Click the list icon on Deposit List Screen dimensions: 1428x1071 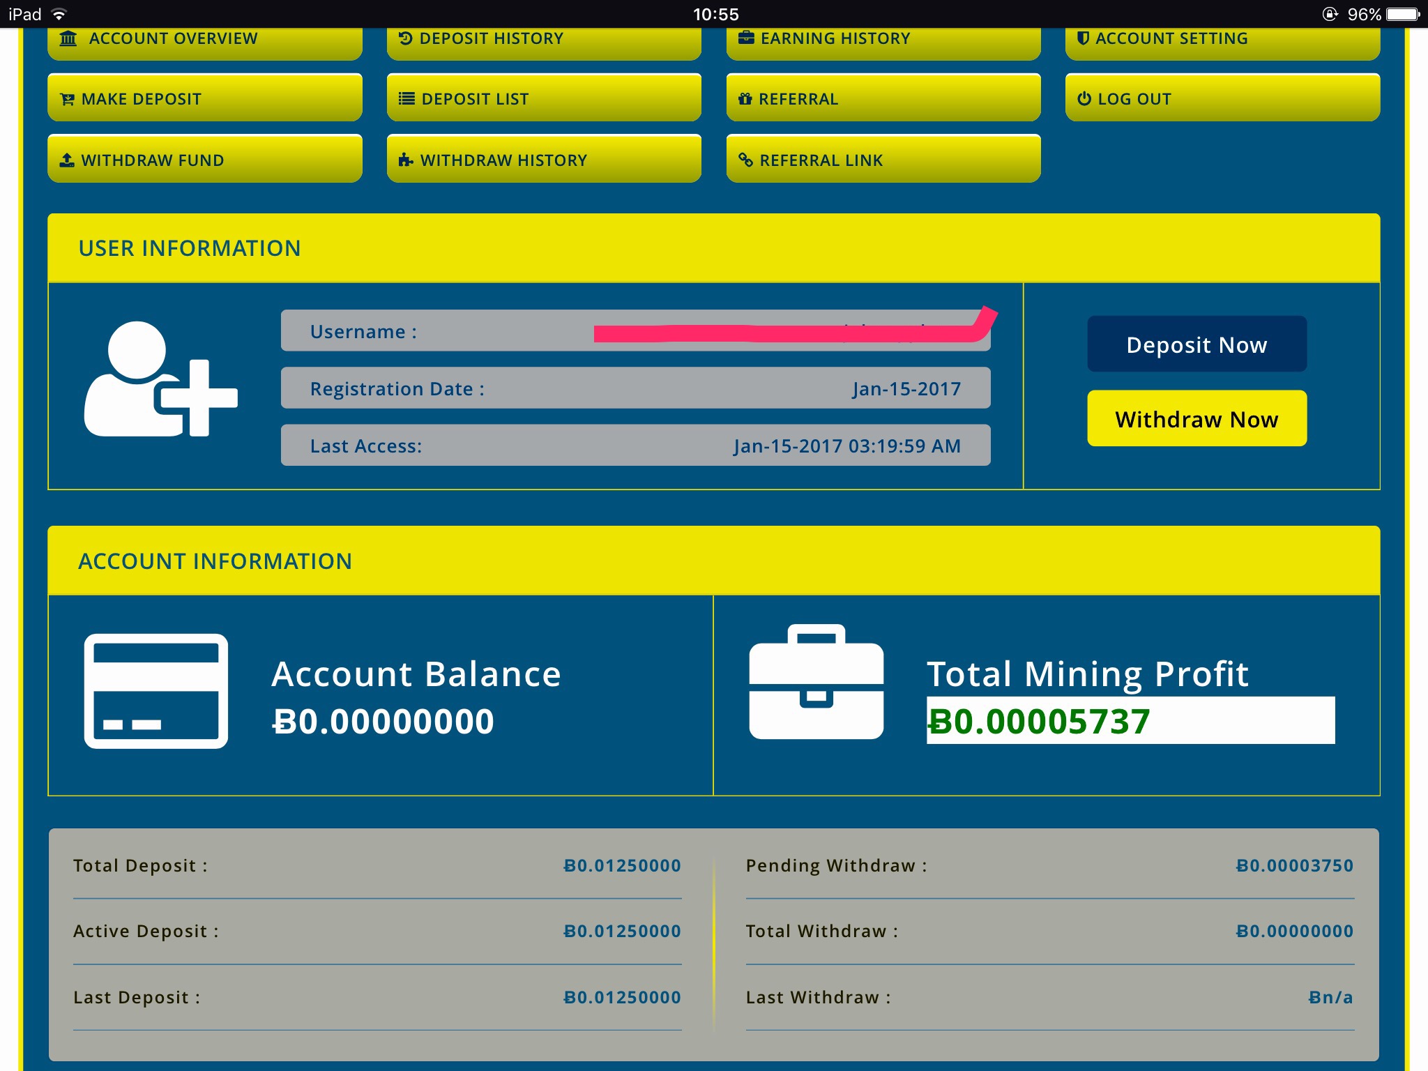tap(407, 99)
